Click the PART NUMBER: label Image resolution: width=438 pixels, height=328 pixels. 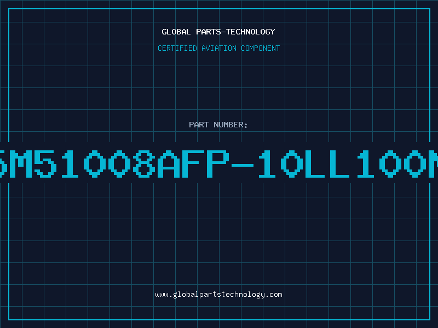pyautogui.click(x=218, y=125)
